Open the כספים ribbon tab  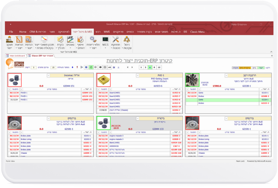pyautogui.click(x=130, y=32)
